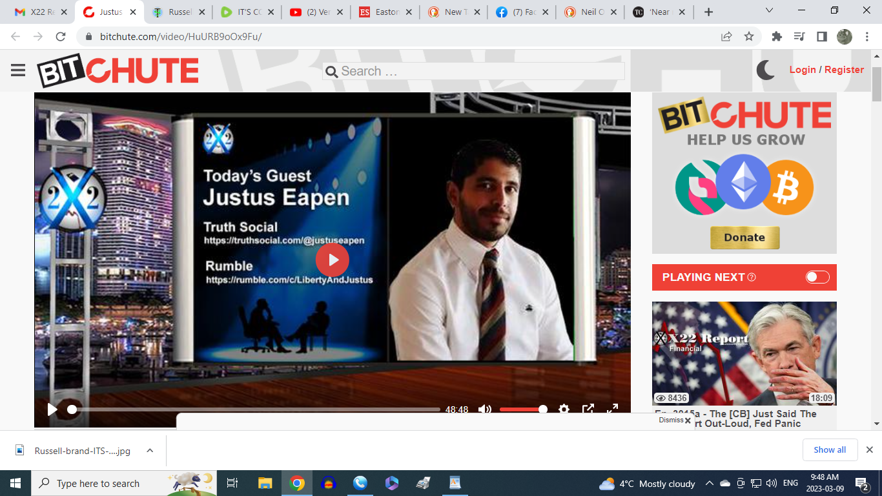This screenshot has width=882, height=496.
Task: Bookmark this page with the star icon
Action: click(x=749, y=37)
